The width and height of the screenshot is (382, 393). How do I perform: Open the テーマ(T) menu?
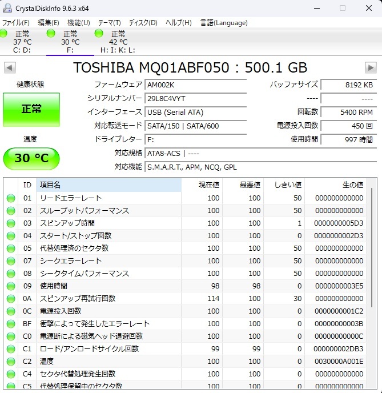(109, 23)
